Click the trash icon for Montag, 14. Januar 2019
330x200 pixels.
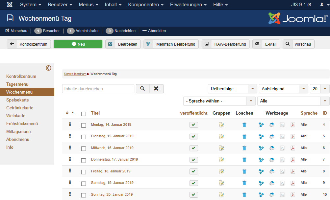(x=244, y=125)
